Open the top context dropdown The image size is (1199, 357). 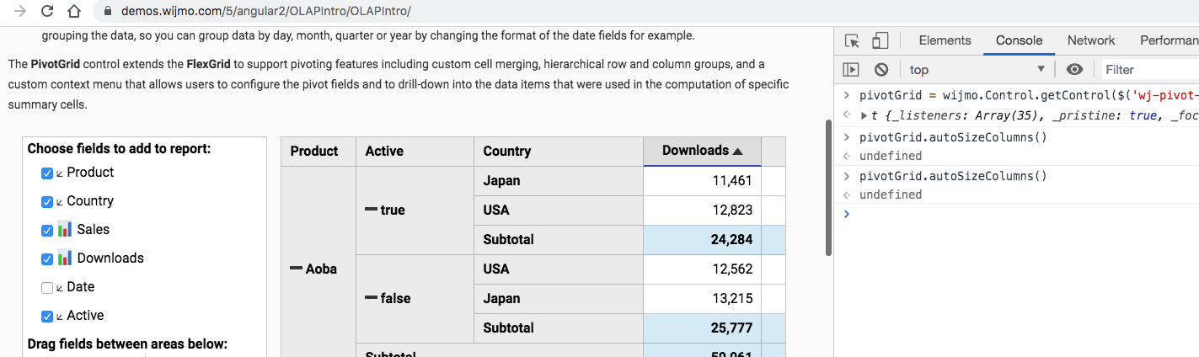977,69
